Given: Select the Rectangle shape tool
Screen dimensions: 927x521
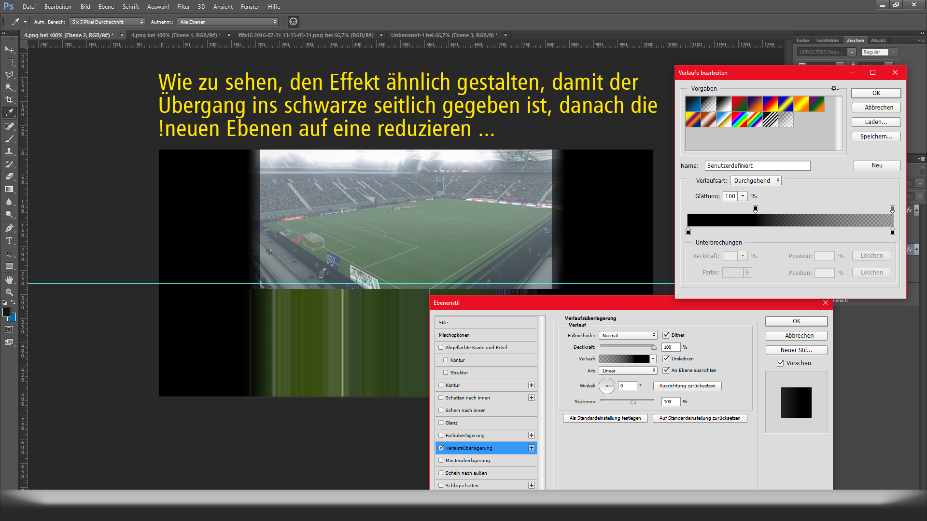Looking at the screenshot, I should tap(9, 266).
